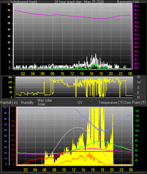
Task: Click the 08 hour mark on wind graph
Action: tap(52, 74)
